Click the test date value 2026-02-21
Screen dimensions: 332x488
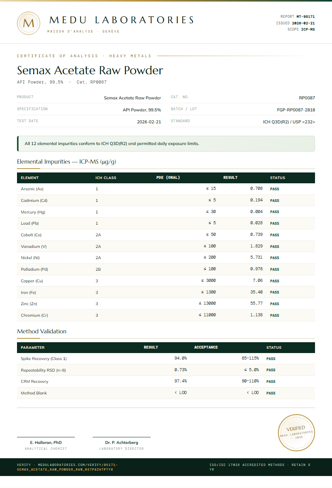pos(149,122)
